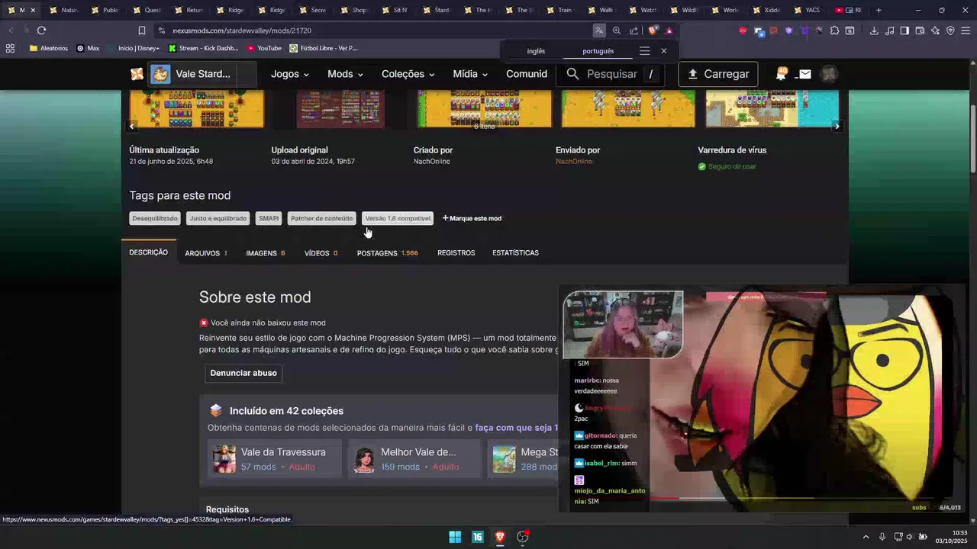Expand the Coleções dropdown menu
The width and height of the screenshot is (977, 549).
[408, 74]
